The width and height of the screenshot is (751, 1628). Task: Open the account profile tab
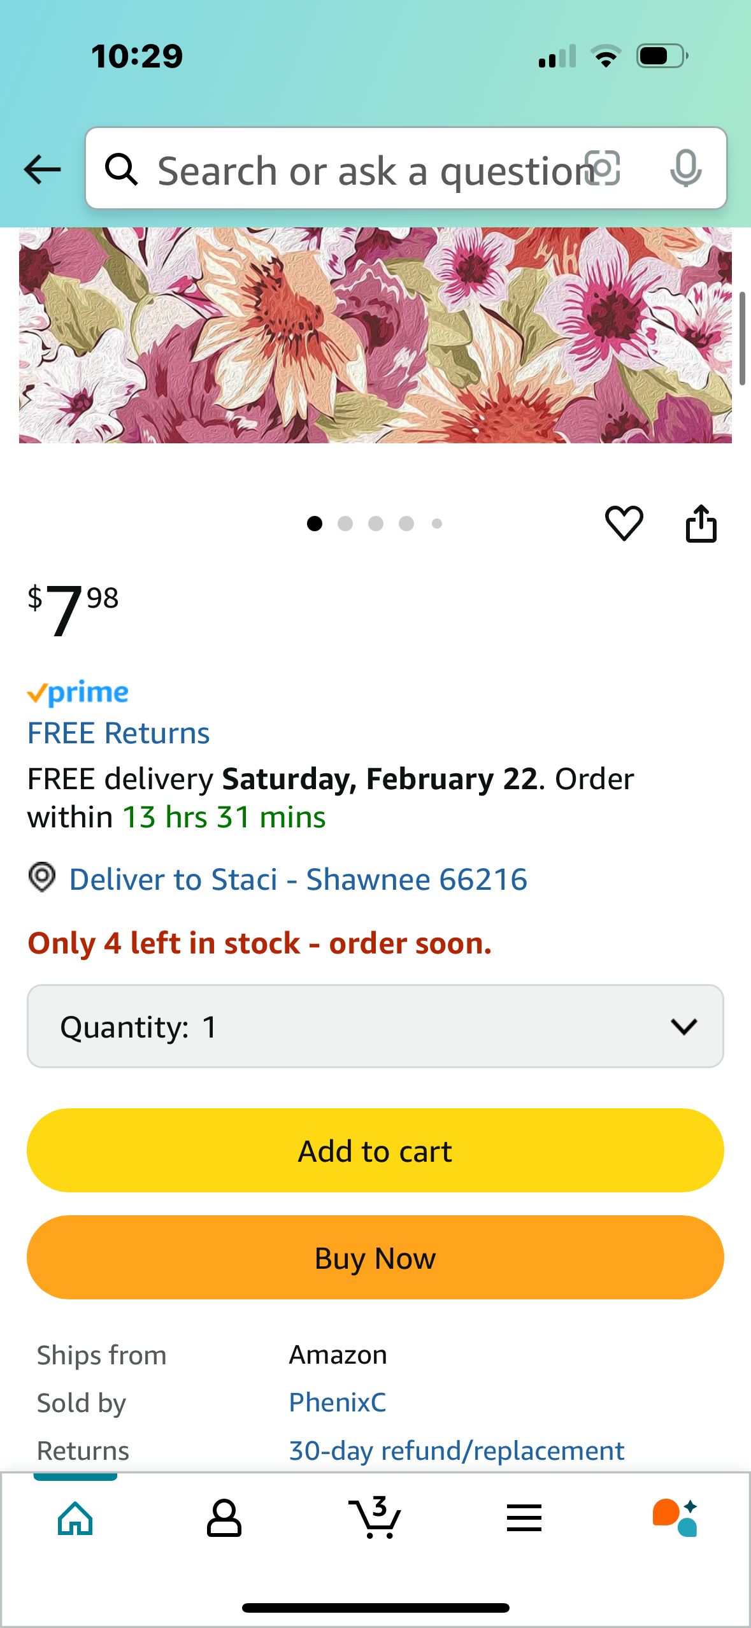tap(224, 1518)
